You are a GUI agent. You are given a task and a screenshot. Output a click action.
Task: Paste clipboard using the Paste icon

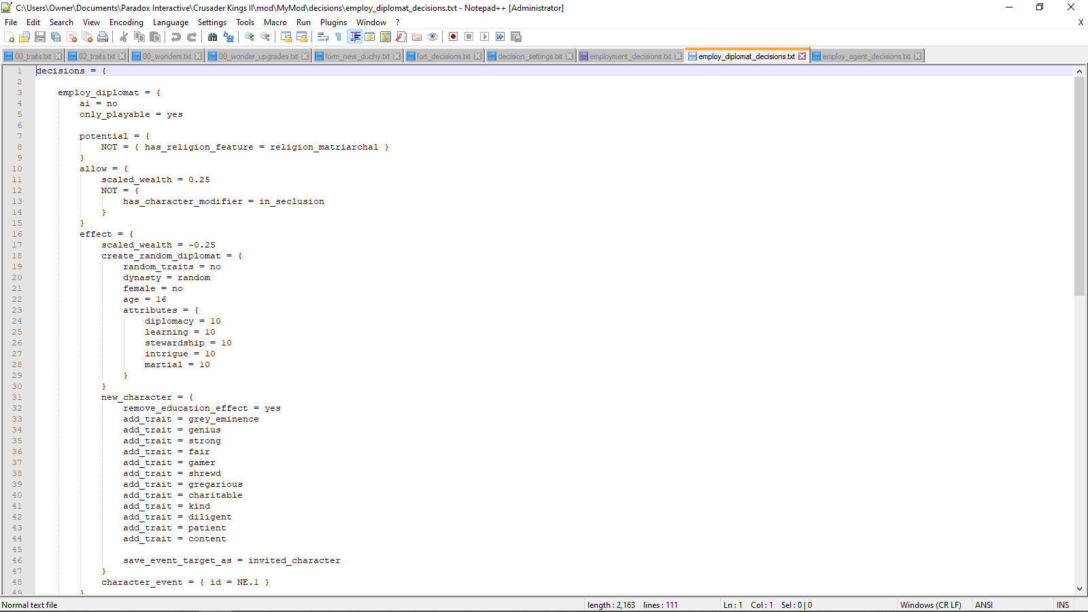[x=155, y=37]
